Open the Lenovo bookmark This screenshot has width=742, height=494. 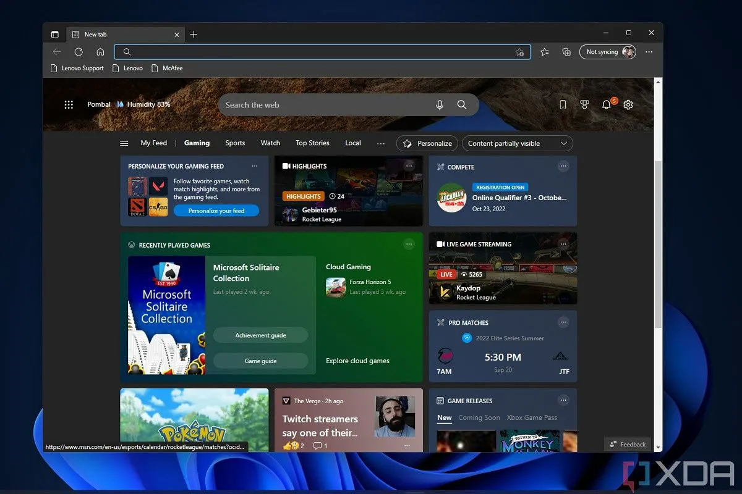127,68
